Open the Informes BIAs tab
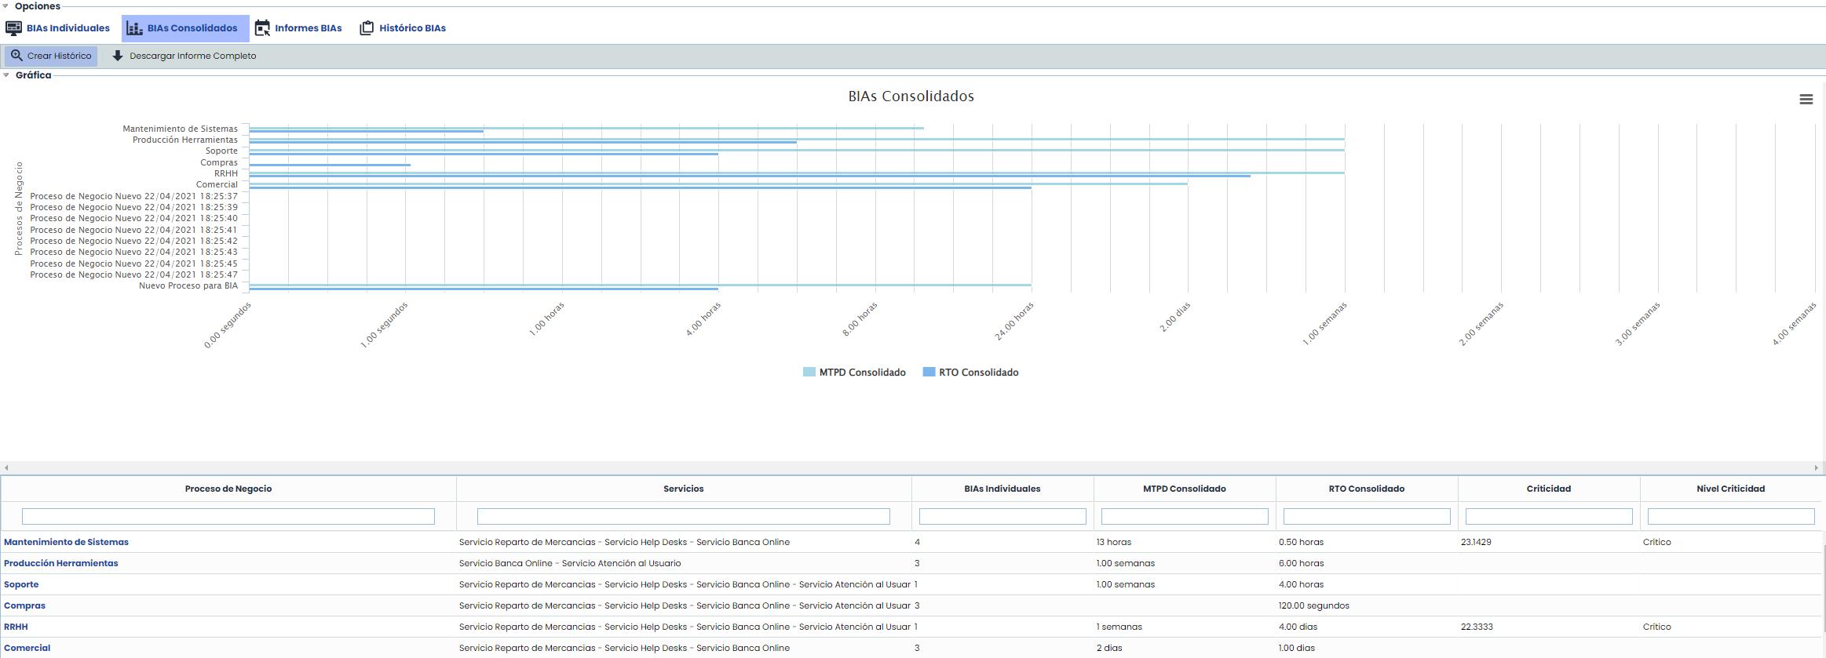The image size is (1826, 658). click(308, 28)
